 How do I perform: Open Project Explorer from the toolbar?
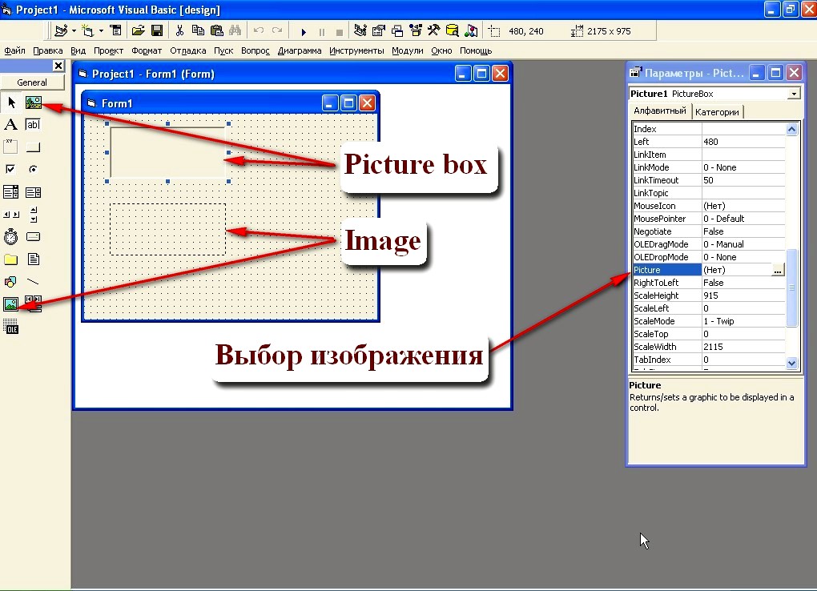pyautogui.click(x=360, y=30)
